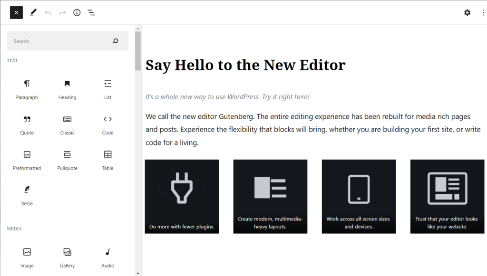
Task: Click the scrollbar up arrow
Action: pyautogui.click(x=138, y=28)
